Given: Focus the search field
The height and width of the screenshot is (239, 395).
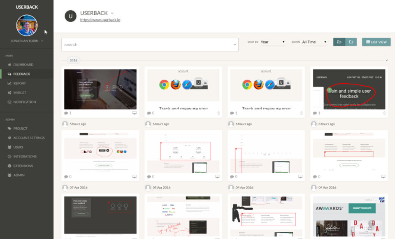Looking at the screenshot, I should click(150, 45).
